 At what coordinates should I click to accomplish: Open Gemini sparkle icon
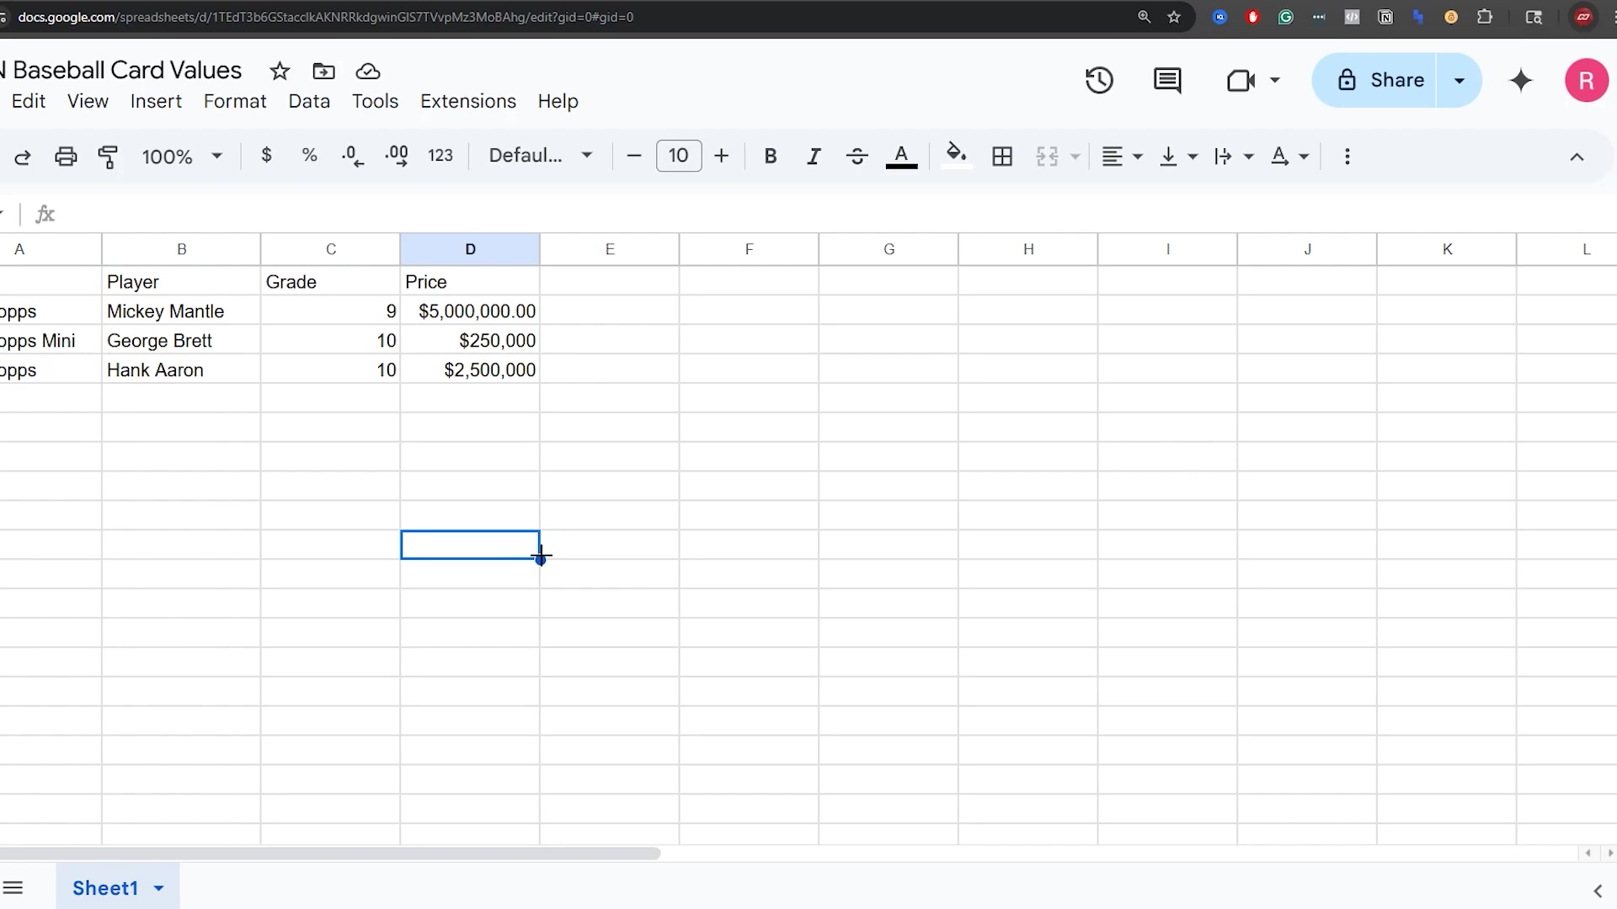point(1520,81)
